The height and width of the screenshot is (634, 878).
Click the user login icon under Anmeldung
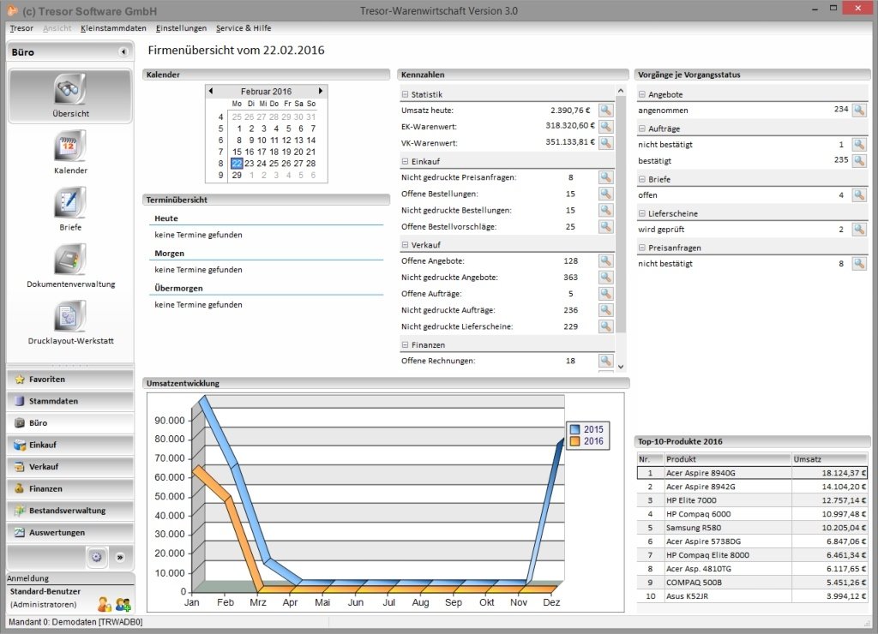pos(104,604)
